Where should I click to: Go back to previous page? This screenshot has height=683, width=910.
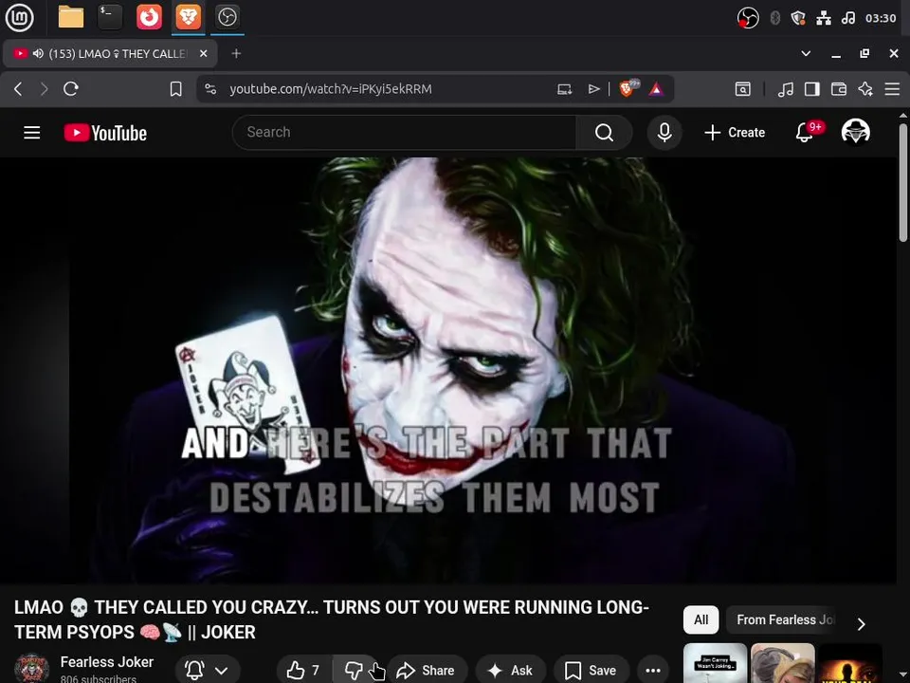pos(18,89)
